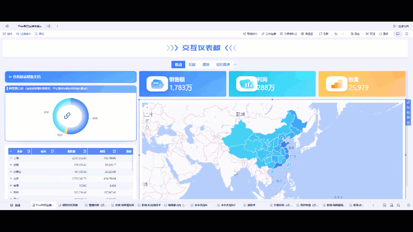Viewport: 413px width, 232px height.
Task: Open the 组件 (component) panel
Action: point(7,34)
